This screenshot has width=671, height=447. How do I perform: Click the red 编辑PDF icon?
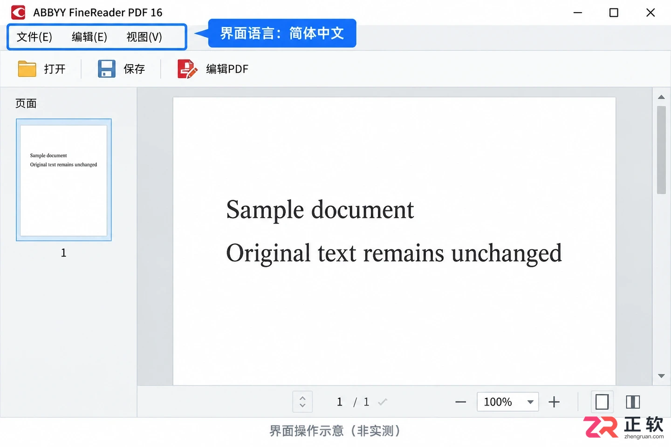187,68
